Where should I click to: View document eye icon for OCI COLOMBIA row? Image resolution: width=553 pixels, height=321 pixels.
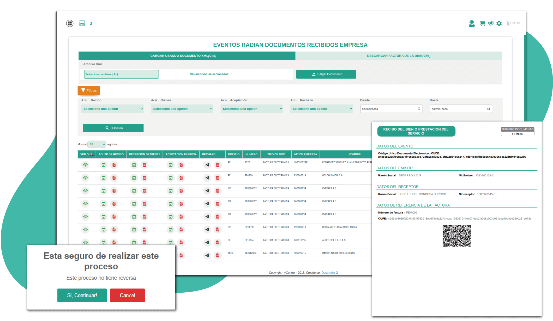[x=85, y=178]
